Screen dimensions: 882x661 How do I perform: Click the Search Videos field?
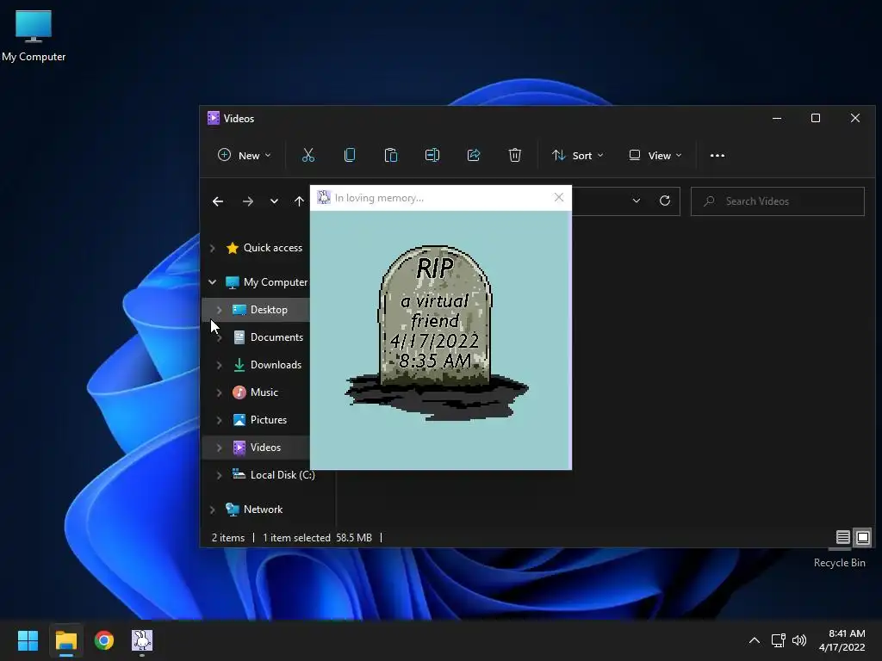point(778,201)
